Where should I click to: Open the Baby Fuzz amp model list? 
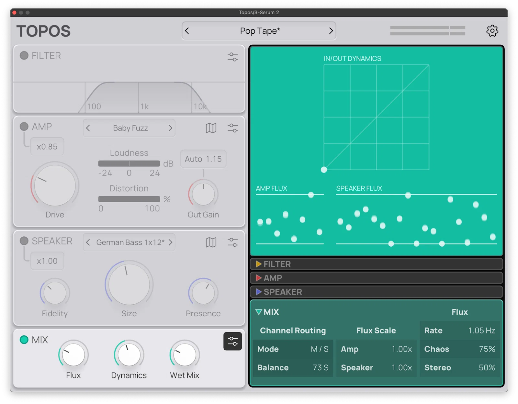130,128
